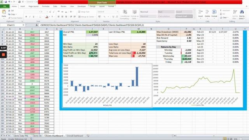Click the insert function fx icon

(x=37, y=25)
